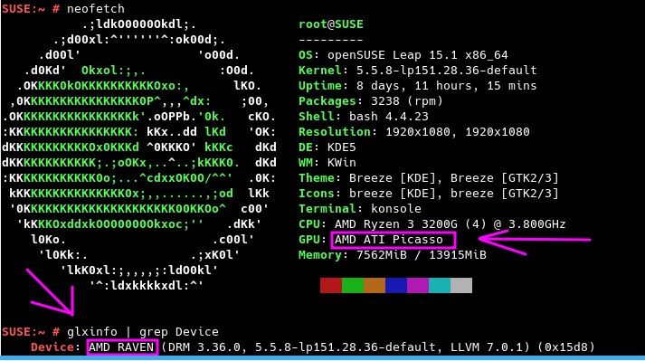Click the green 'Kernel' label
The height and width of the screenshot is (361, 645).
[320, 71]
